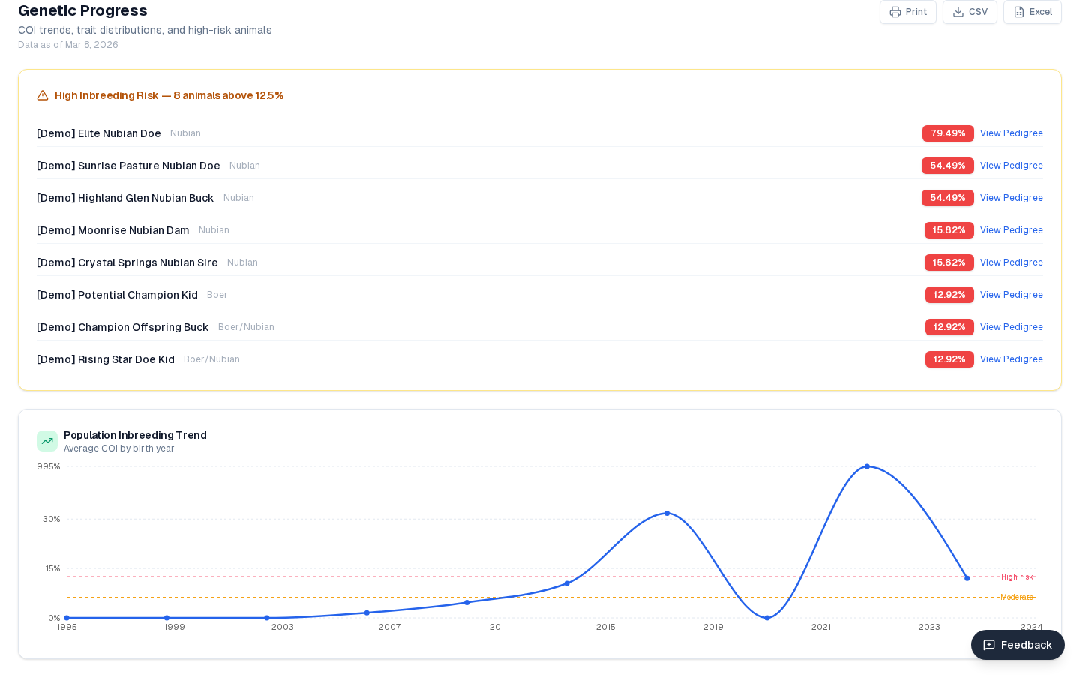Click the Print button
The width and height of the screenshot is (1080, 675).
click(x=908, y=12)
